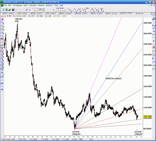Click the 3235TB 19Apr95 low label
The image size is (156, 141).
(x=76, y=133)
